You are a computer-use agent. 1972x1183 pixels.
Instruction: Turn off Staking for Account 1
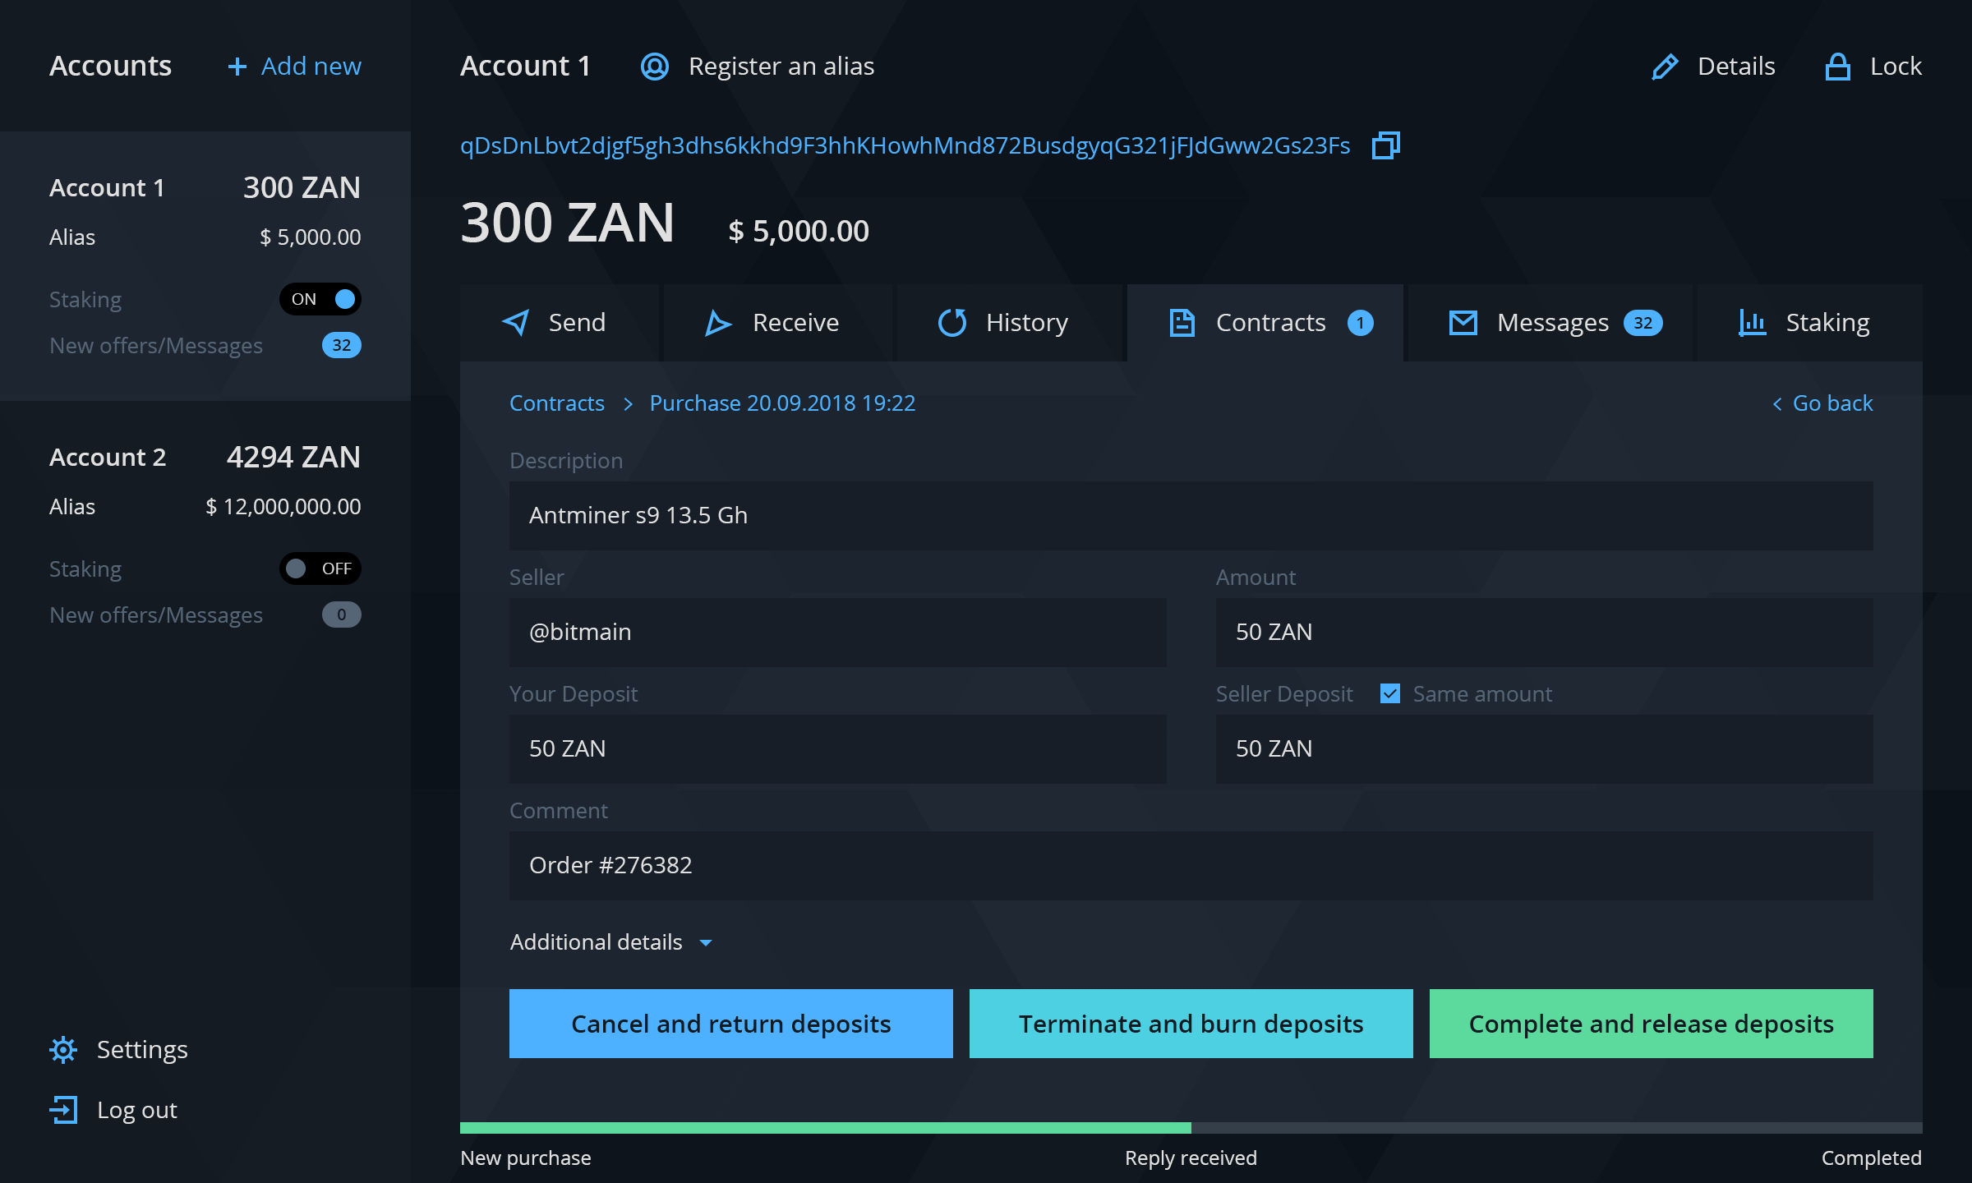tap(320, 299)
